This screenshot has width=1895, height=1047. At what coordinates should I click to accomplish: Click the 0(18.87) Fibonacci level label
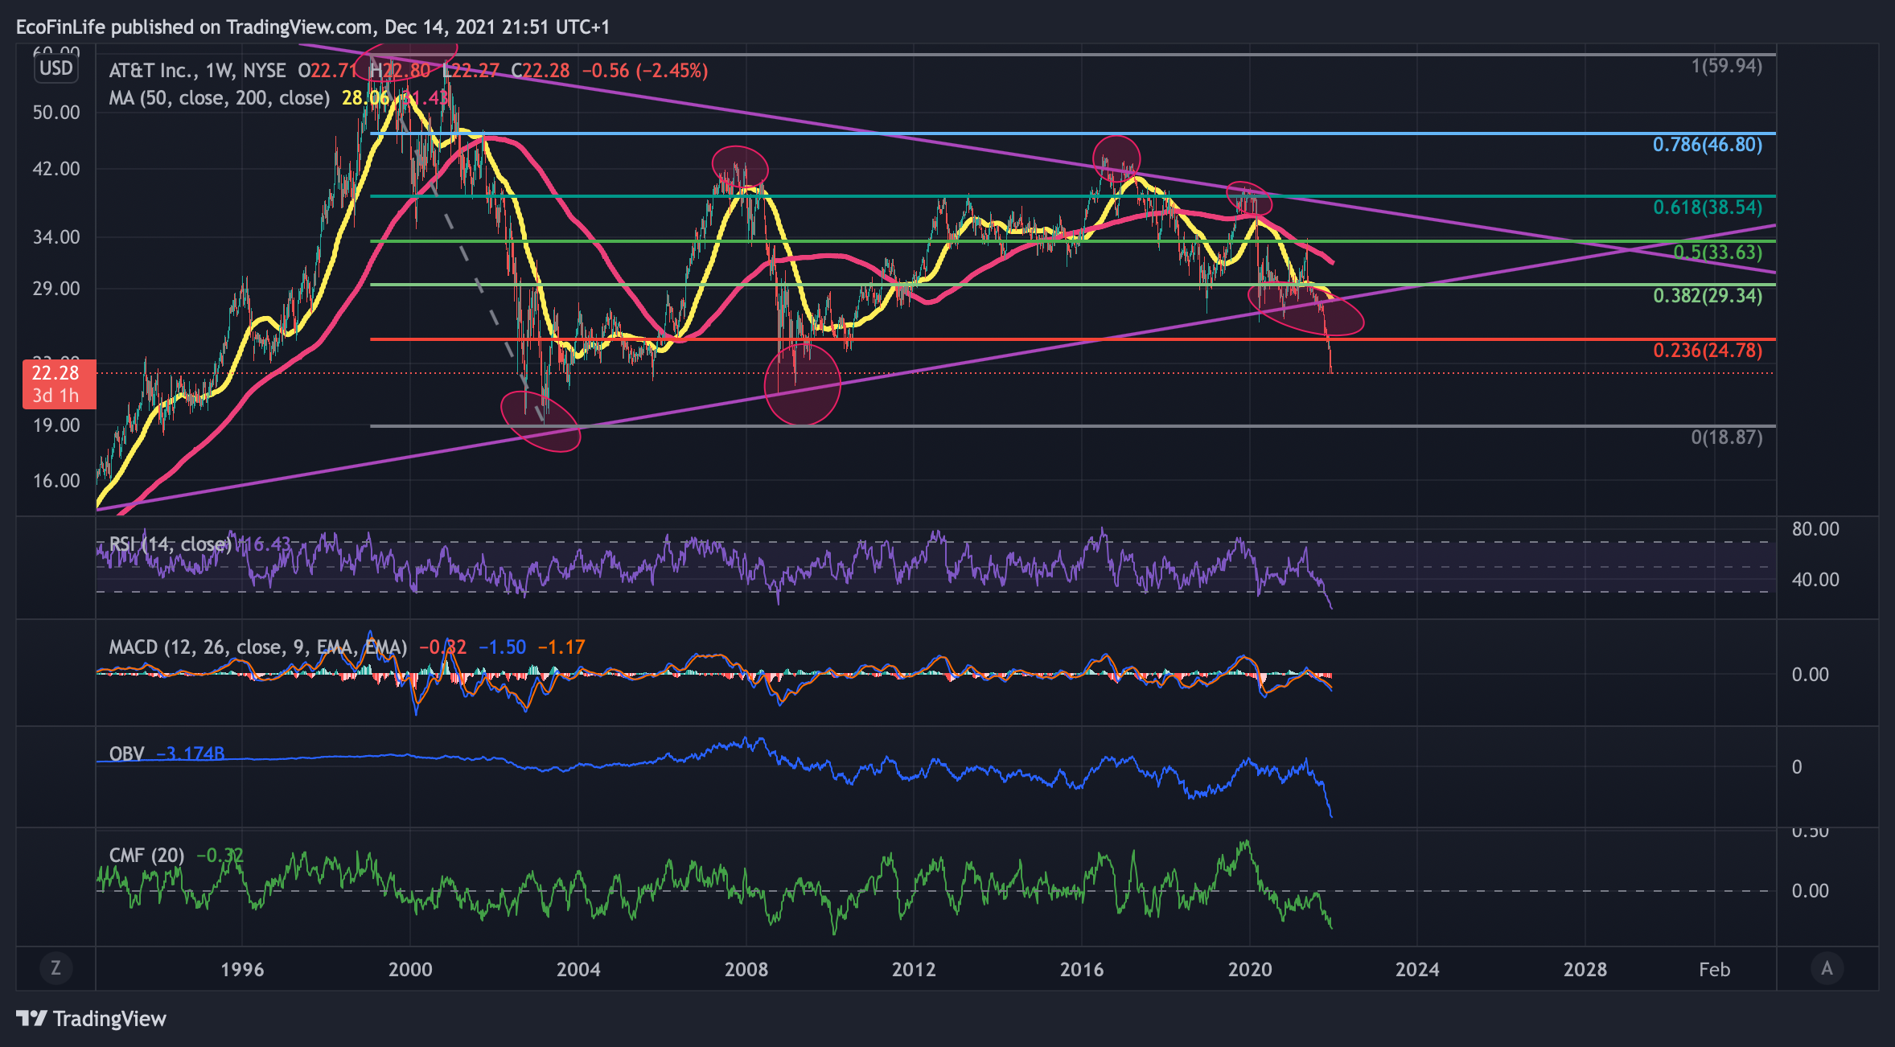1727,437
